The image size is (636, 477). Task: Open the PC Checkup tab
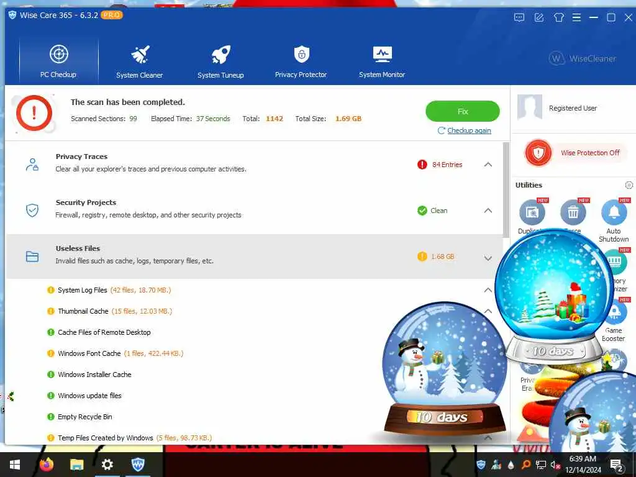tap(58, 61)
